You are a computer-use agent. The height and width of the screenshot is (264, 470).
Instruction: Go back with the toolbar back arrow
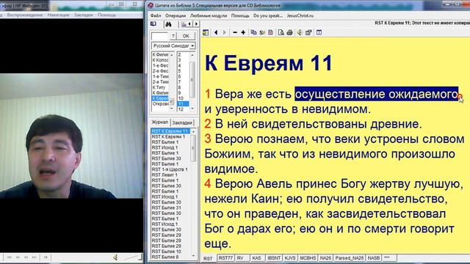[x=216, y=32]
